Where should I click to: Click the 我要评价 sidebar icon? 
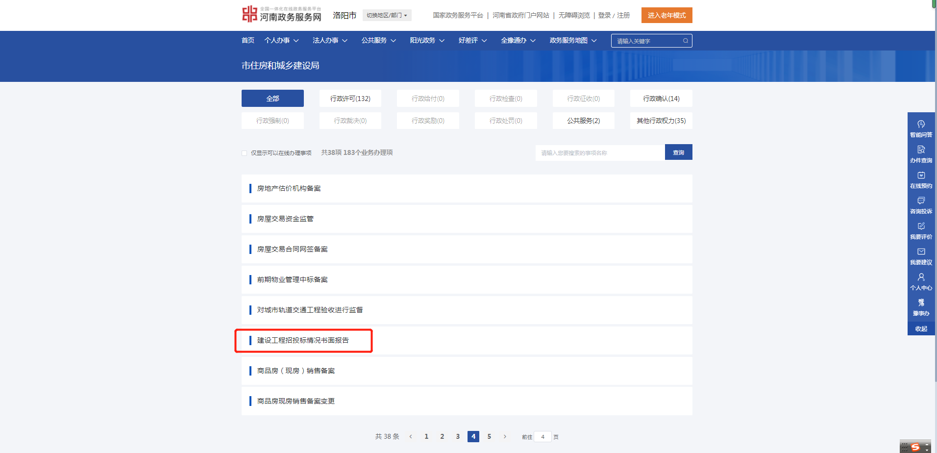pyautogui.click(x=921, y=226)
